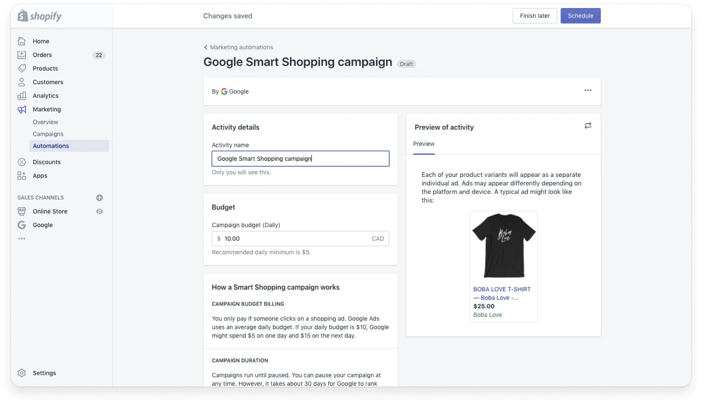Click the SALES CHANNELS heading
This screenshot has width=702, height=404.
[x=41, y=197]
